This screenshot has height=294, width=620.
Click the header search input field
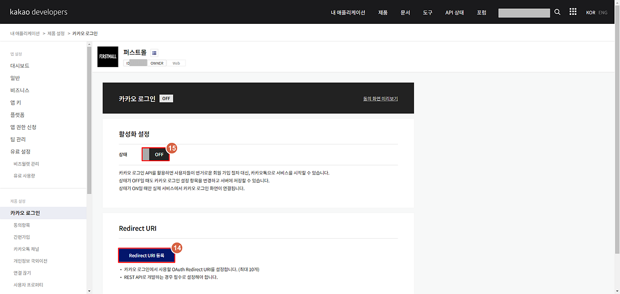pyautogui.click(x=524, y=13)
